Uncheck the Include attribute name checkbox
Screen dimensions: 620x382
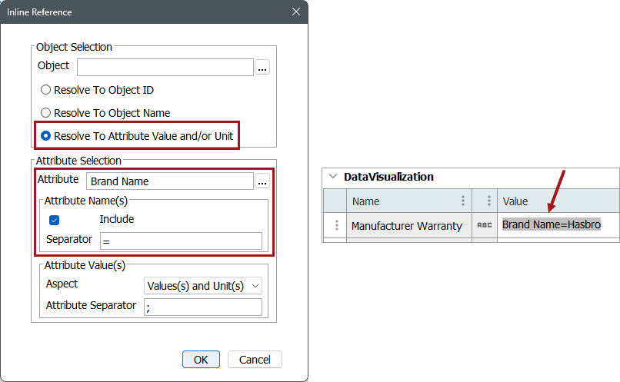click(x=55, y=220)
